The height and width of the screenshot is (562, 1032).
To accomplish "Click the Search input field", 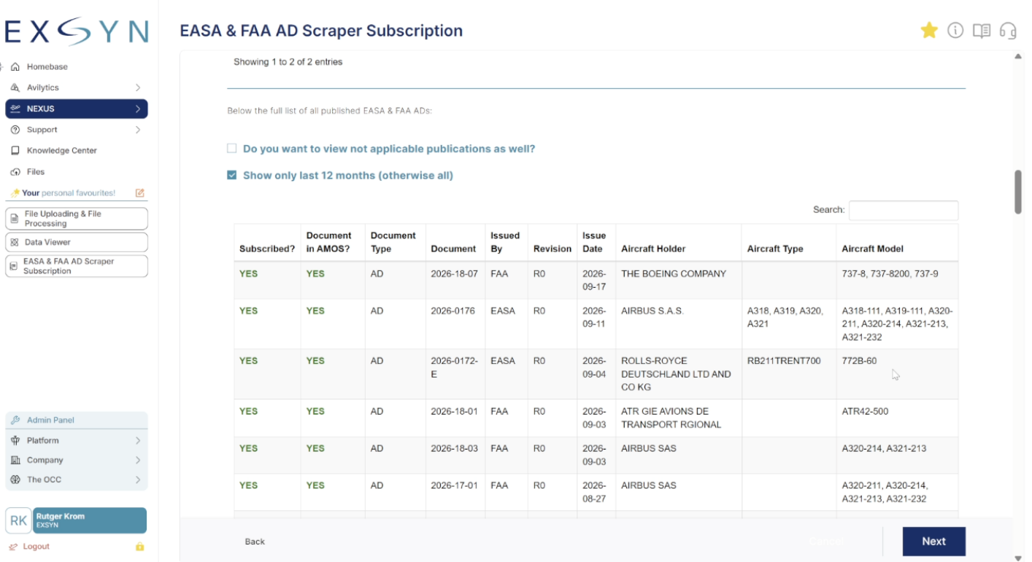I will click(903, 210).
